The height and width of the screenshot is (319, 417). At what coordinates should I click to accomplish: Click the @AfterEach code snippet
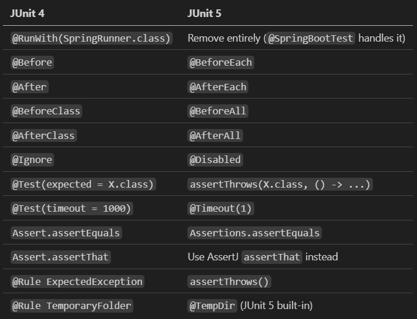(x=218, y=87)
